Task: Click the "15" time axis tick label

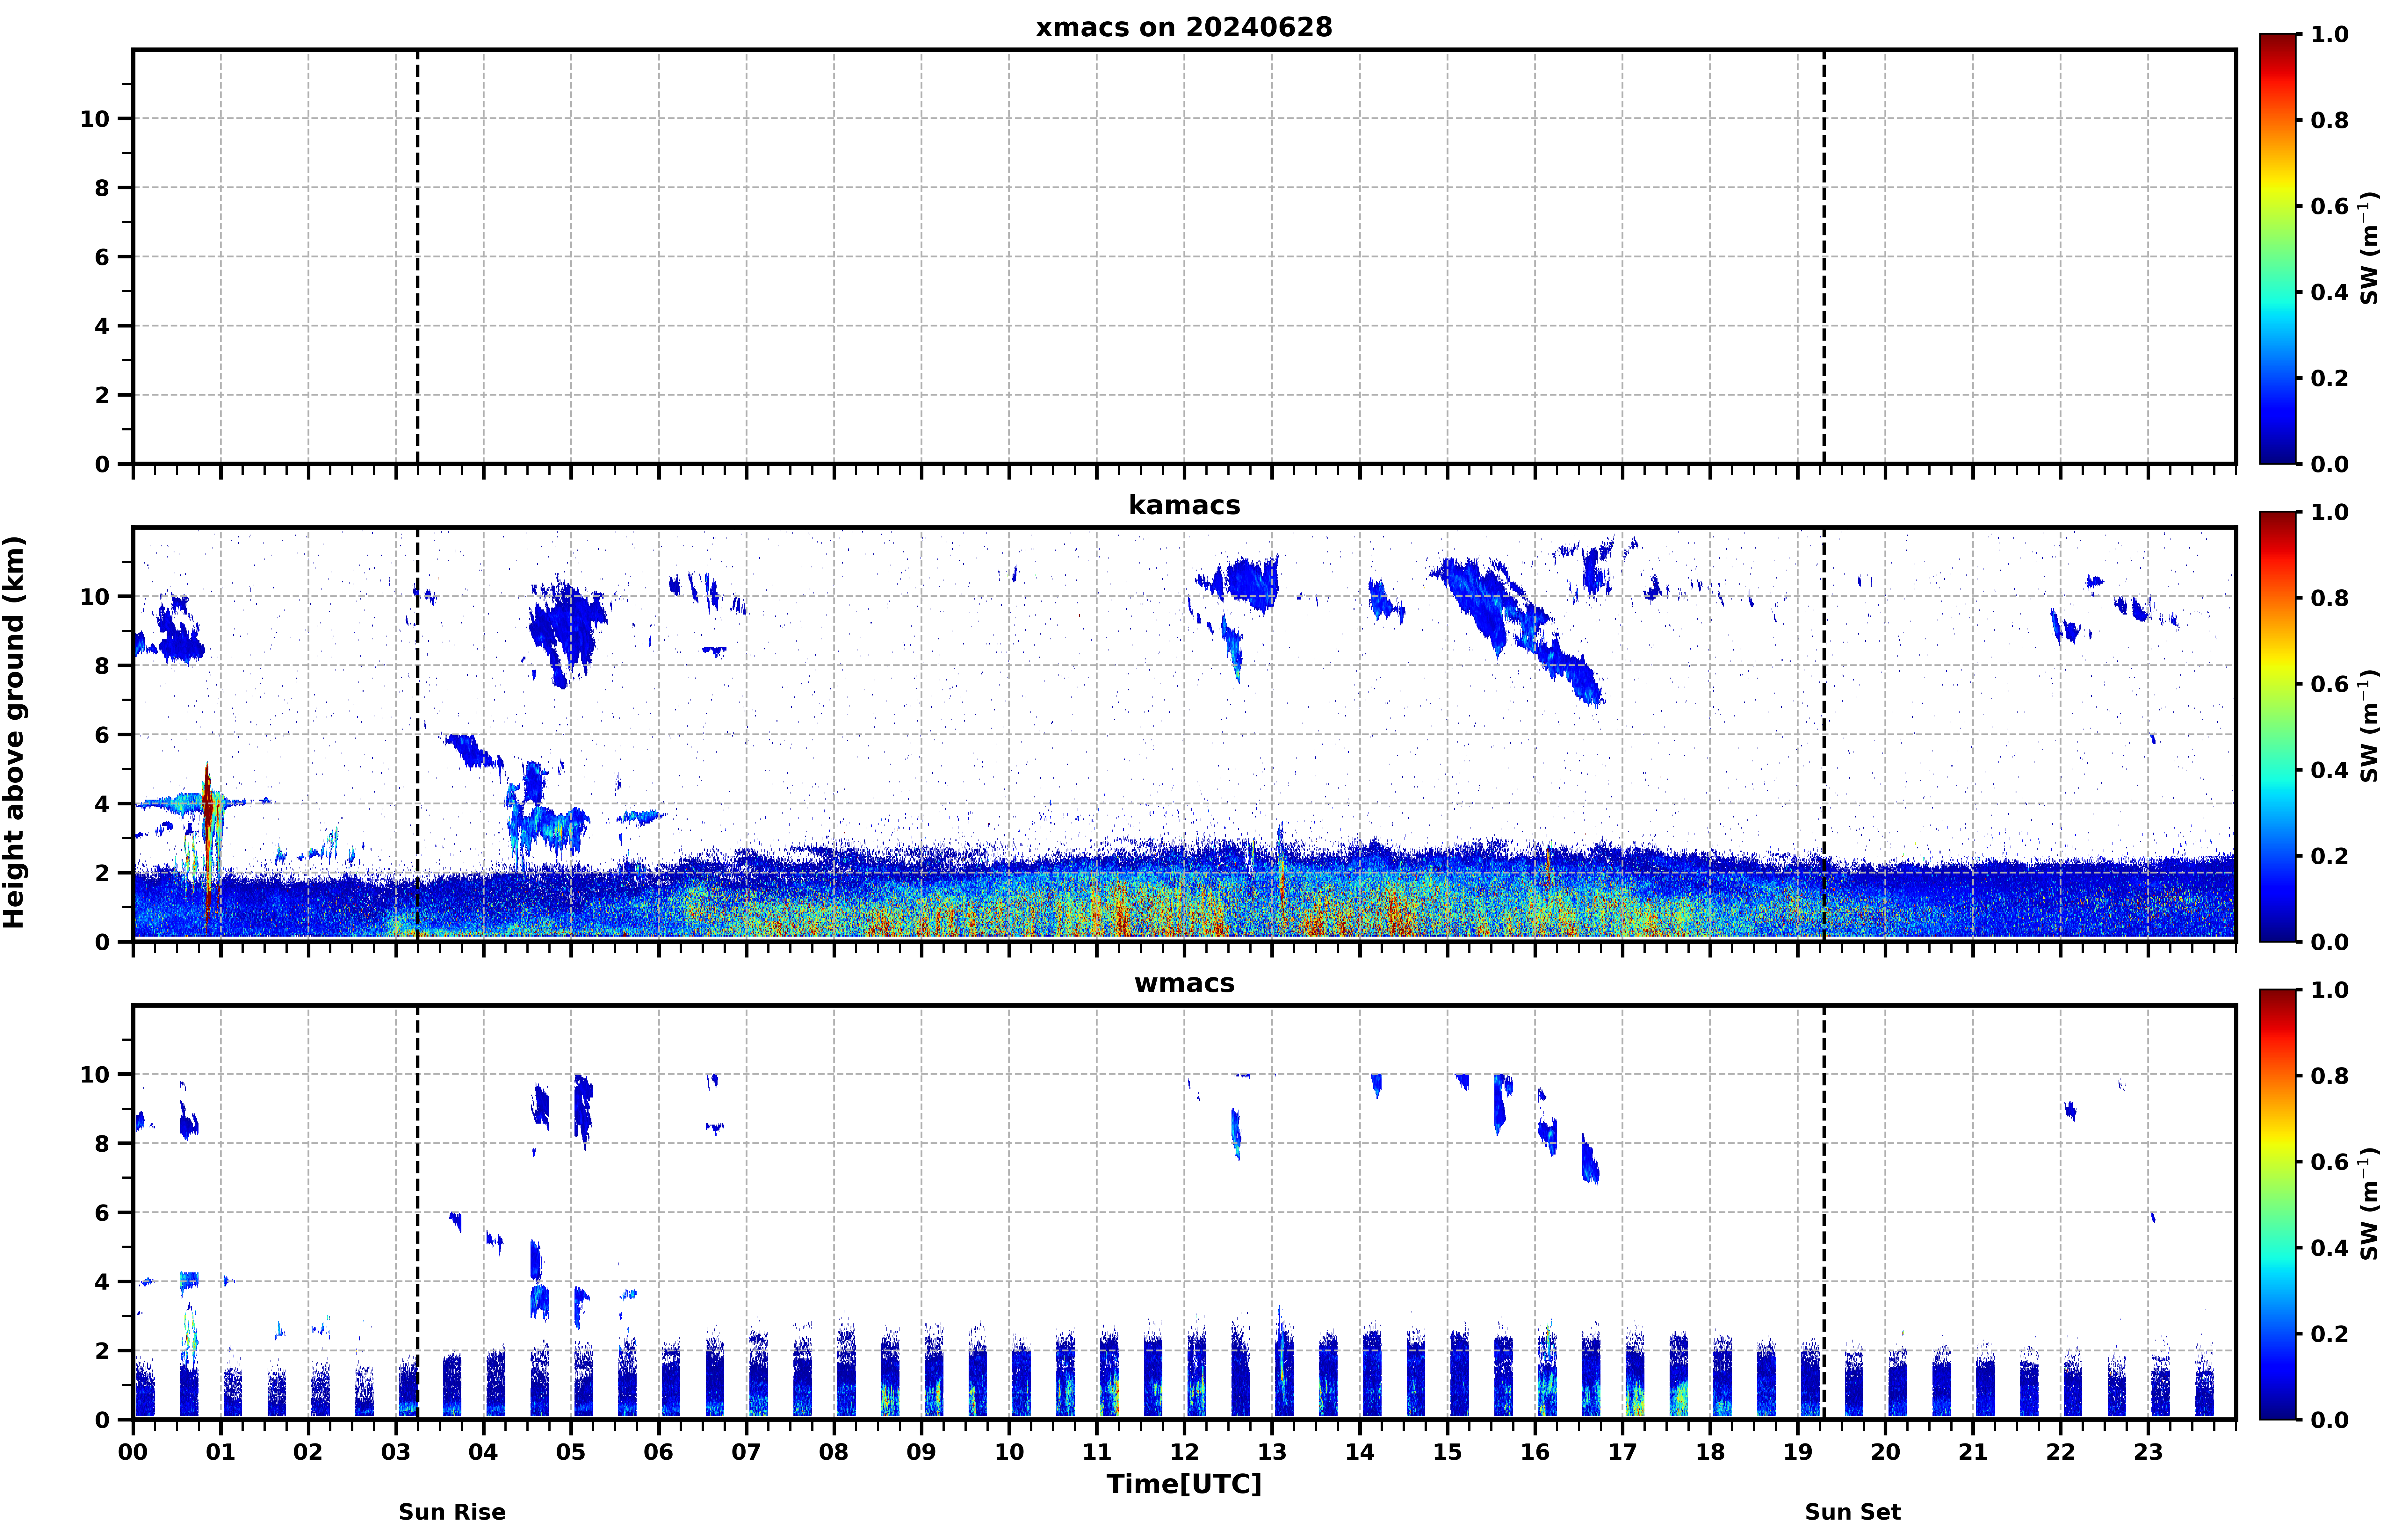Action: [x=1447, y=1452]
